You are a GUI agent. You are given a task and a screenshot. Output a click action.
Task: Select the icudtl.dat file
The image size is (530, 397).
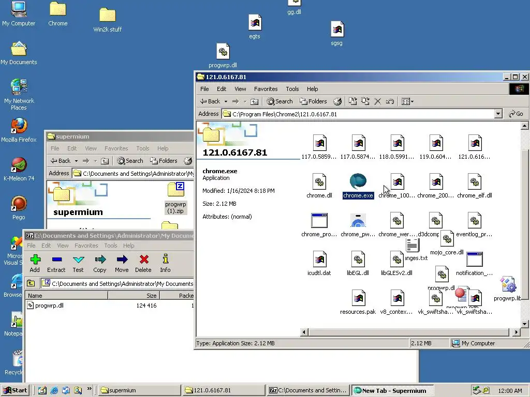click(x=319, y=263)
